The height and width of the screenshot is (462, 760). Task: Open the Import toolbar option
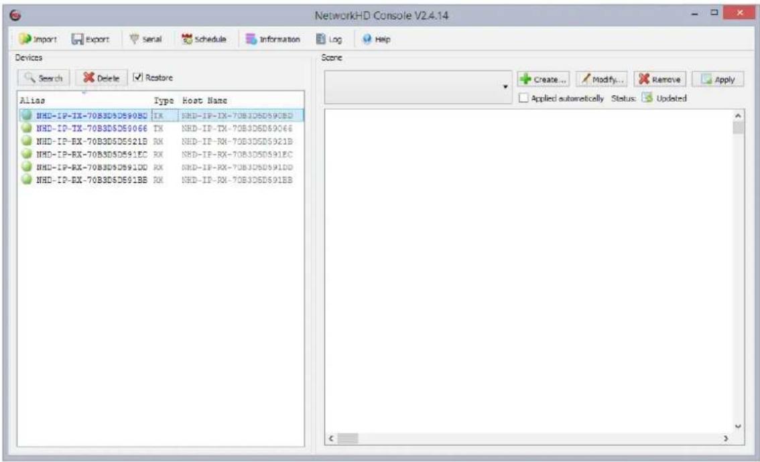[x=38, y=40]
